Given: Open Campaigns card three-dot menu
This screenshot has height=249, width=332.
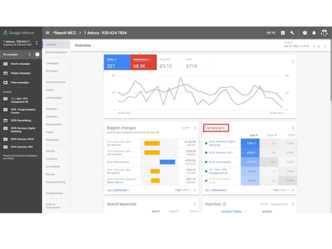Looking at the screenshot, I should [x=293, y=128].
